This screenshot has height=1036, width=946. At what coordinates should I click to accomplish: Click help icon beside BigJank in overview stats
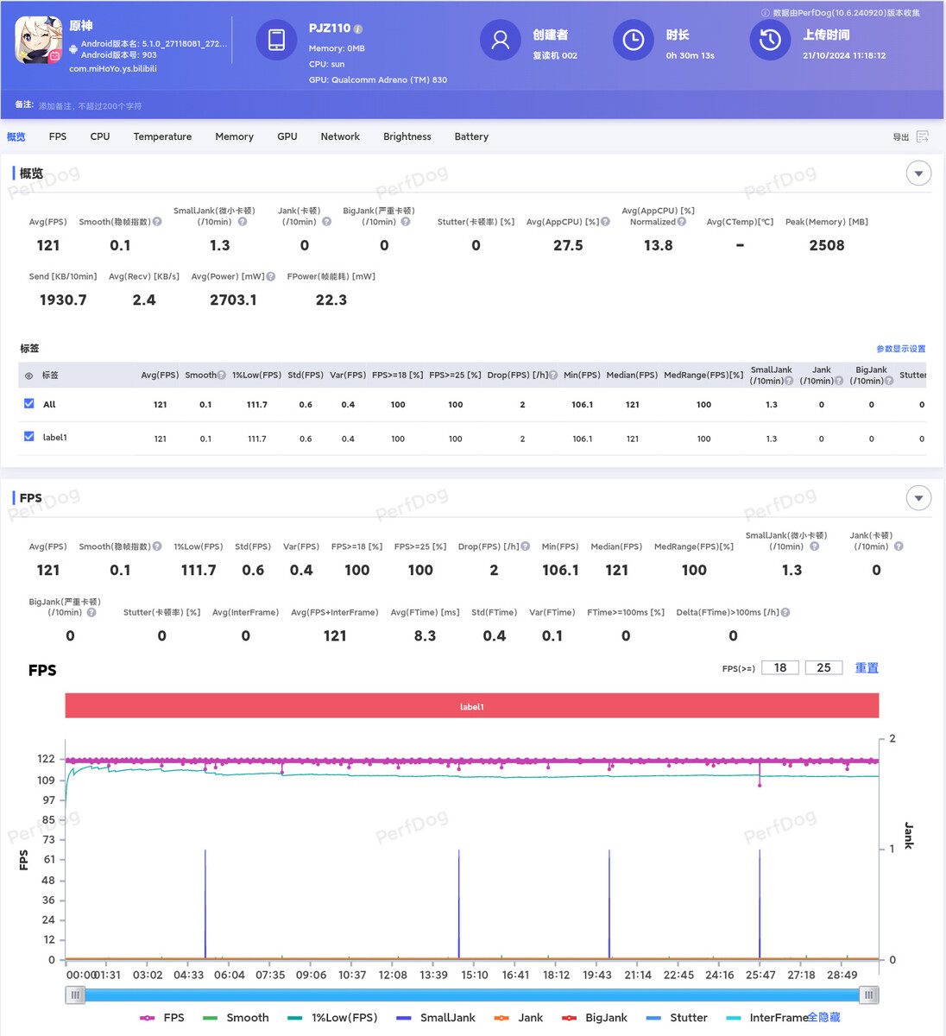(406, 222)
